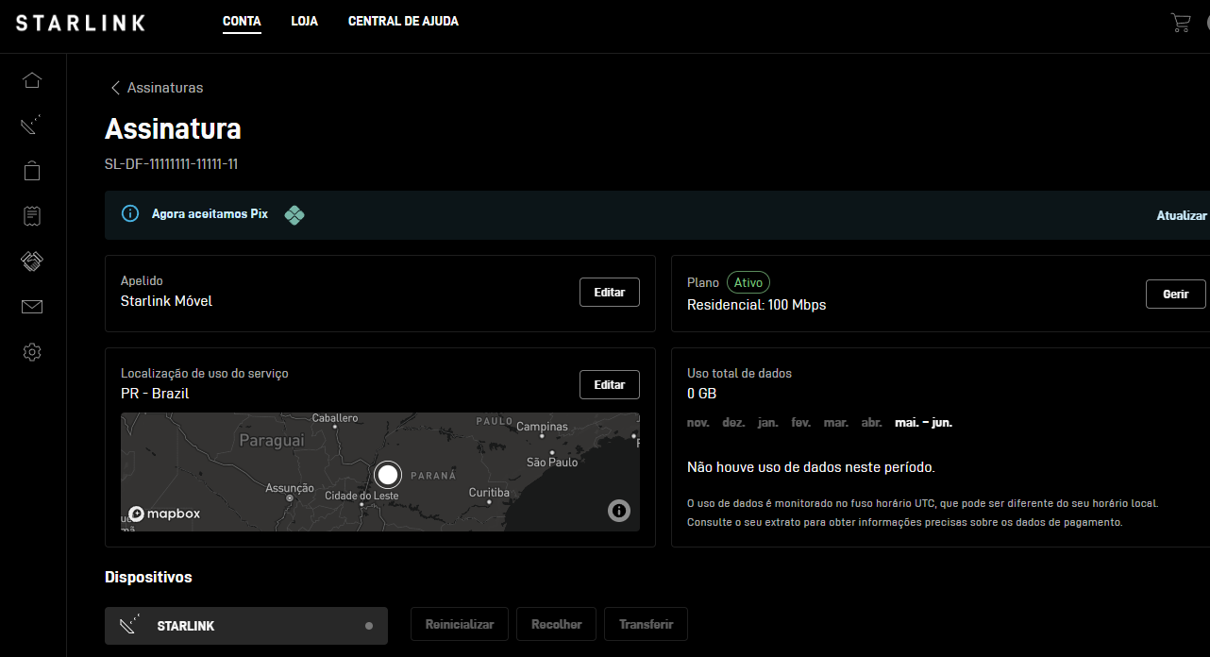This screenshot has height=657, width=1210.
Task: Open the LOJA tab
Action: click(x=304, y=21)
